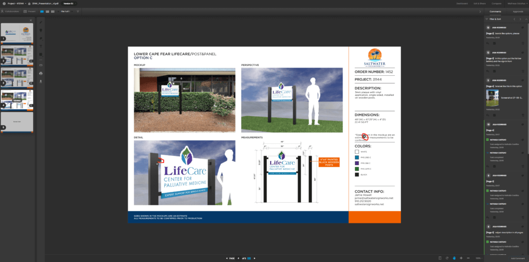The height and width of the screenshot is (262, 529).
Task: Reply to comment 11
Action: 488,115
